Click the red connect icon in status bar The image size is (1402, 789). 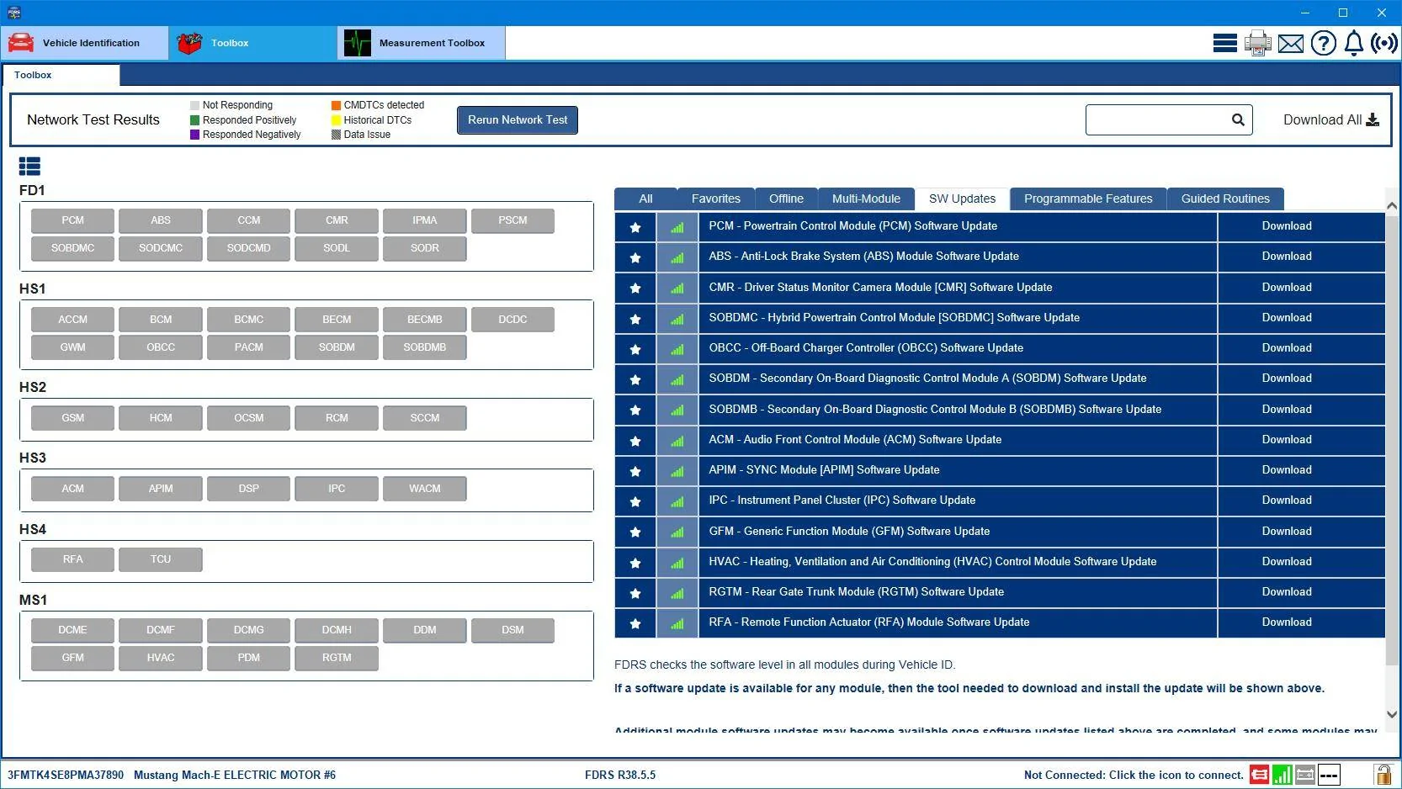1259,775
